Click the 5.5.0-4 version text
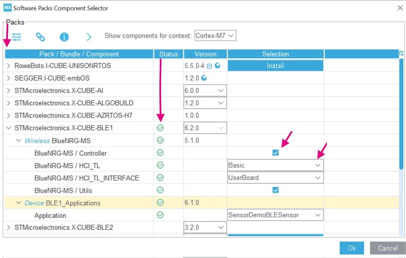 tap(195, 66)
